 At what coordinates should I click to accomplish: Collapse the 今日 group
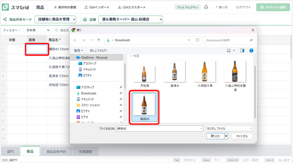131,56
